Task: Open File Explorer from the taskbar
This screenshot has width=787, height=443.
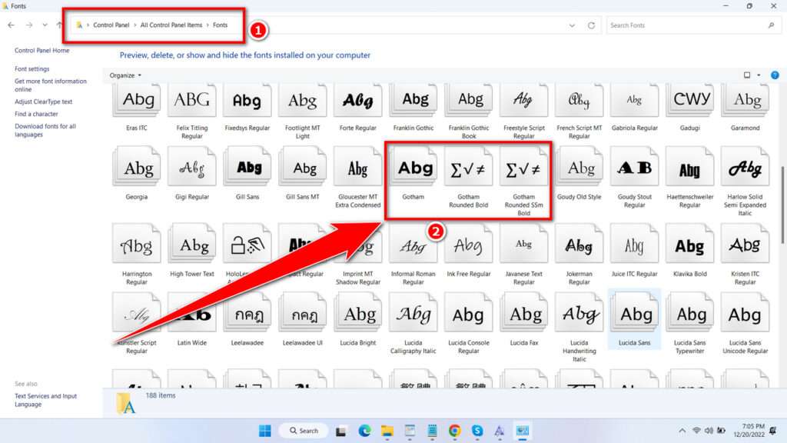Action: tap(387, 431)
